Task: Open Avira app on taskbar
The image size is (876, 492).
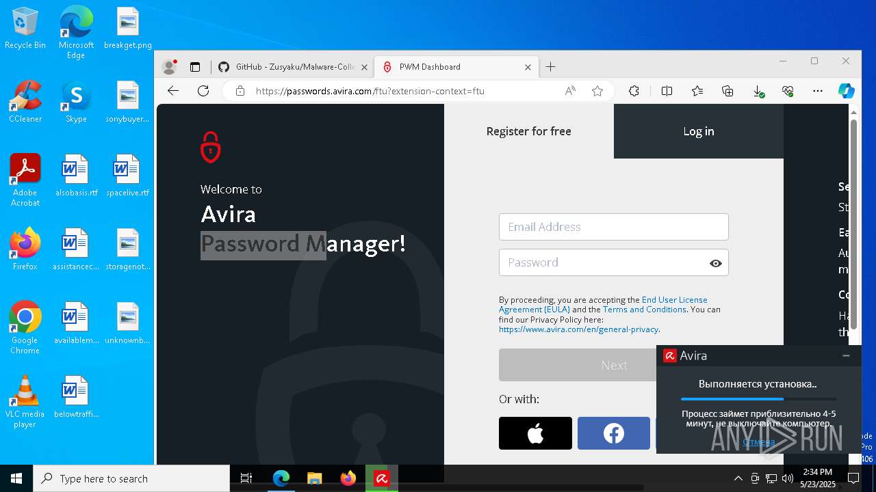Action: (382, 478)
